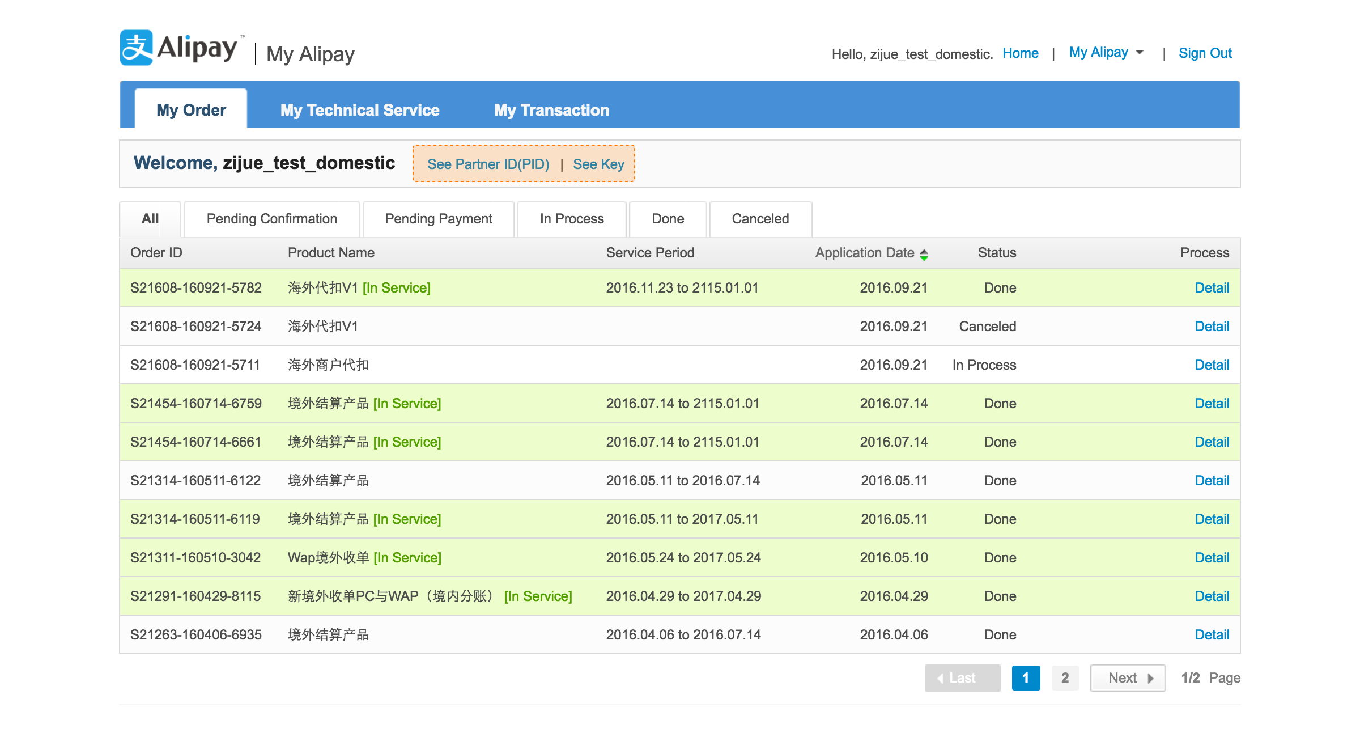
Task: Click the In Process status cell
Action: (x=984, y=365)
